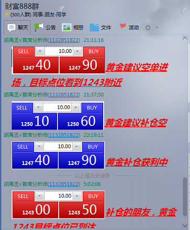This screenshot has height=230, width=190.
Task: Open sender ID link in 21:31:16 message
Action: pos(64,40)
